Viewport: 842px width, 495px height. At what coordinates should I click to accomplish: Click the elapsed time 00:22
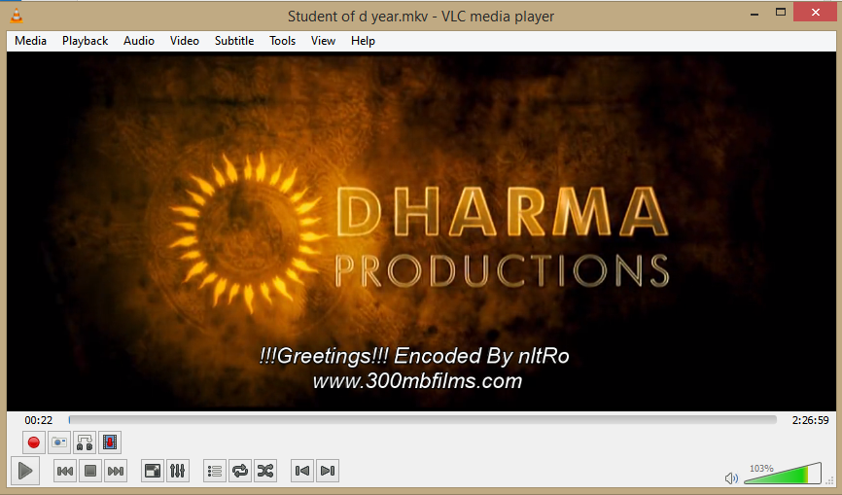coord(39,420)
